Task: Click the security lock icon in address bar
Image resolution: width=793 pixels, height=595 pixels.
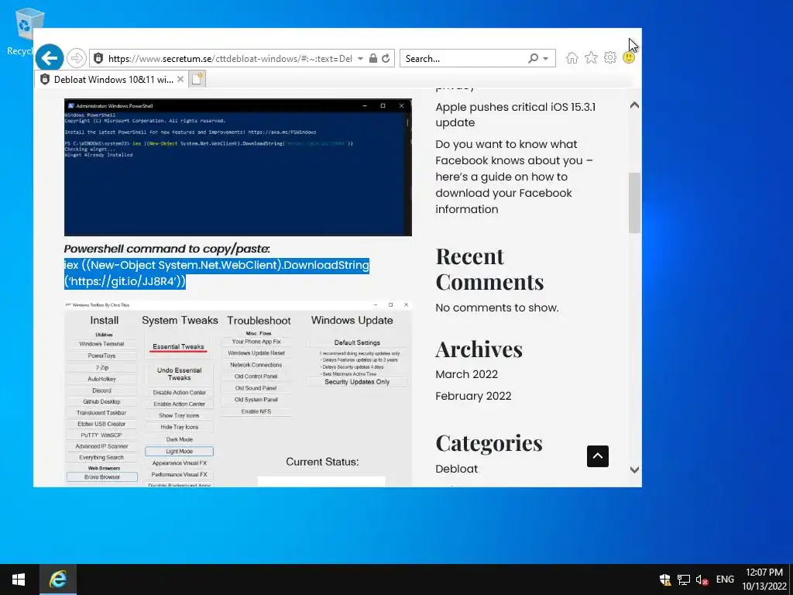Action: click(x=372, y=59)
